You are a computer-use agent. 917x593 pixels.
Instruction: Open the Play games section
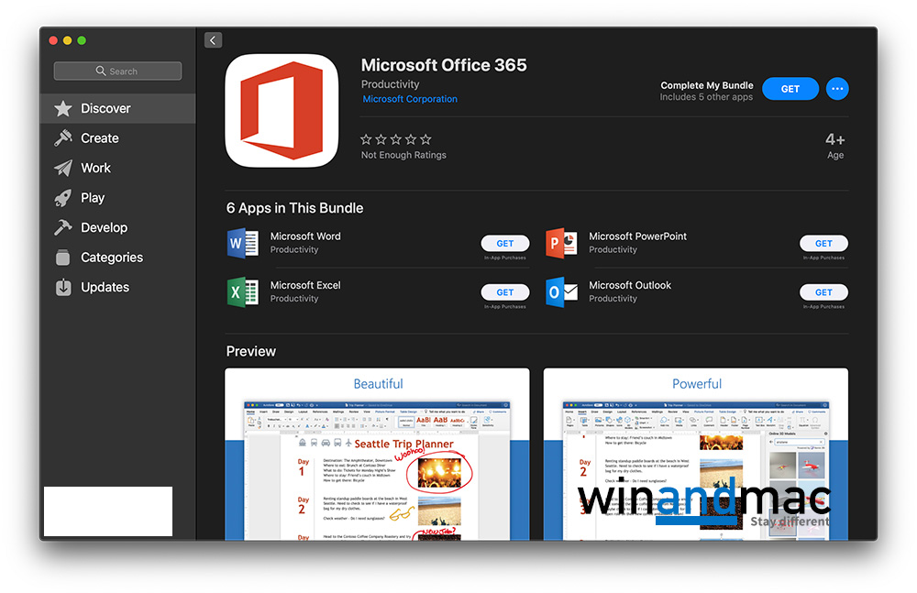63,198
